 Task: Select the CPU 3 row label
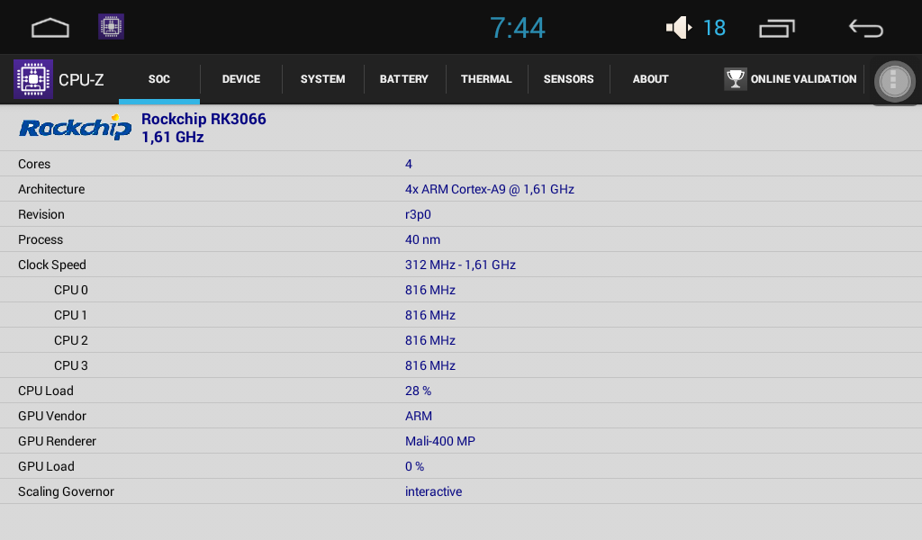[70, 366]
